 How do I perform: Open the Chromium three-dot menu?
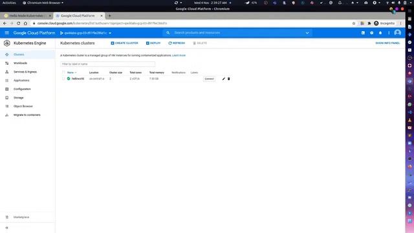point(401,23)
